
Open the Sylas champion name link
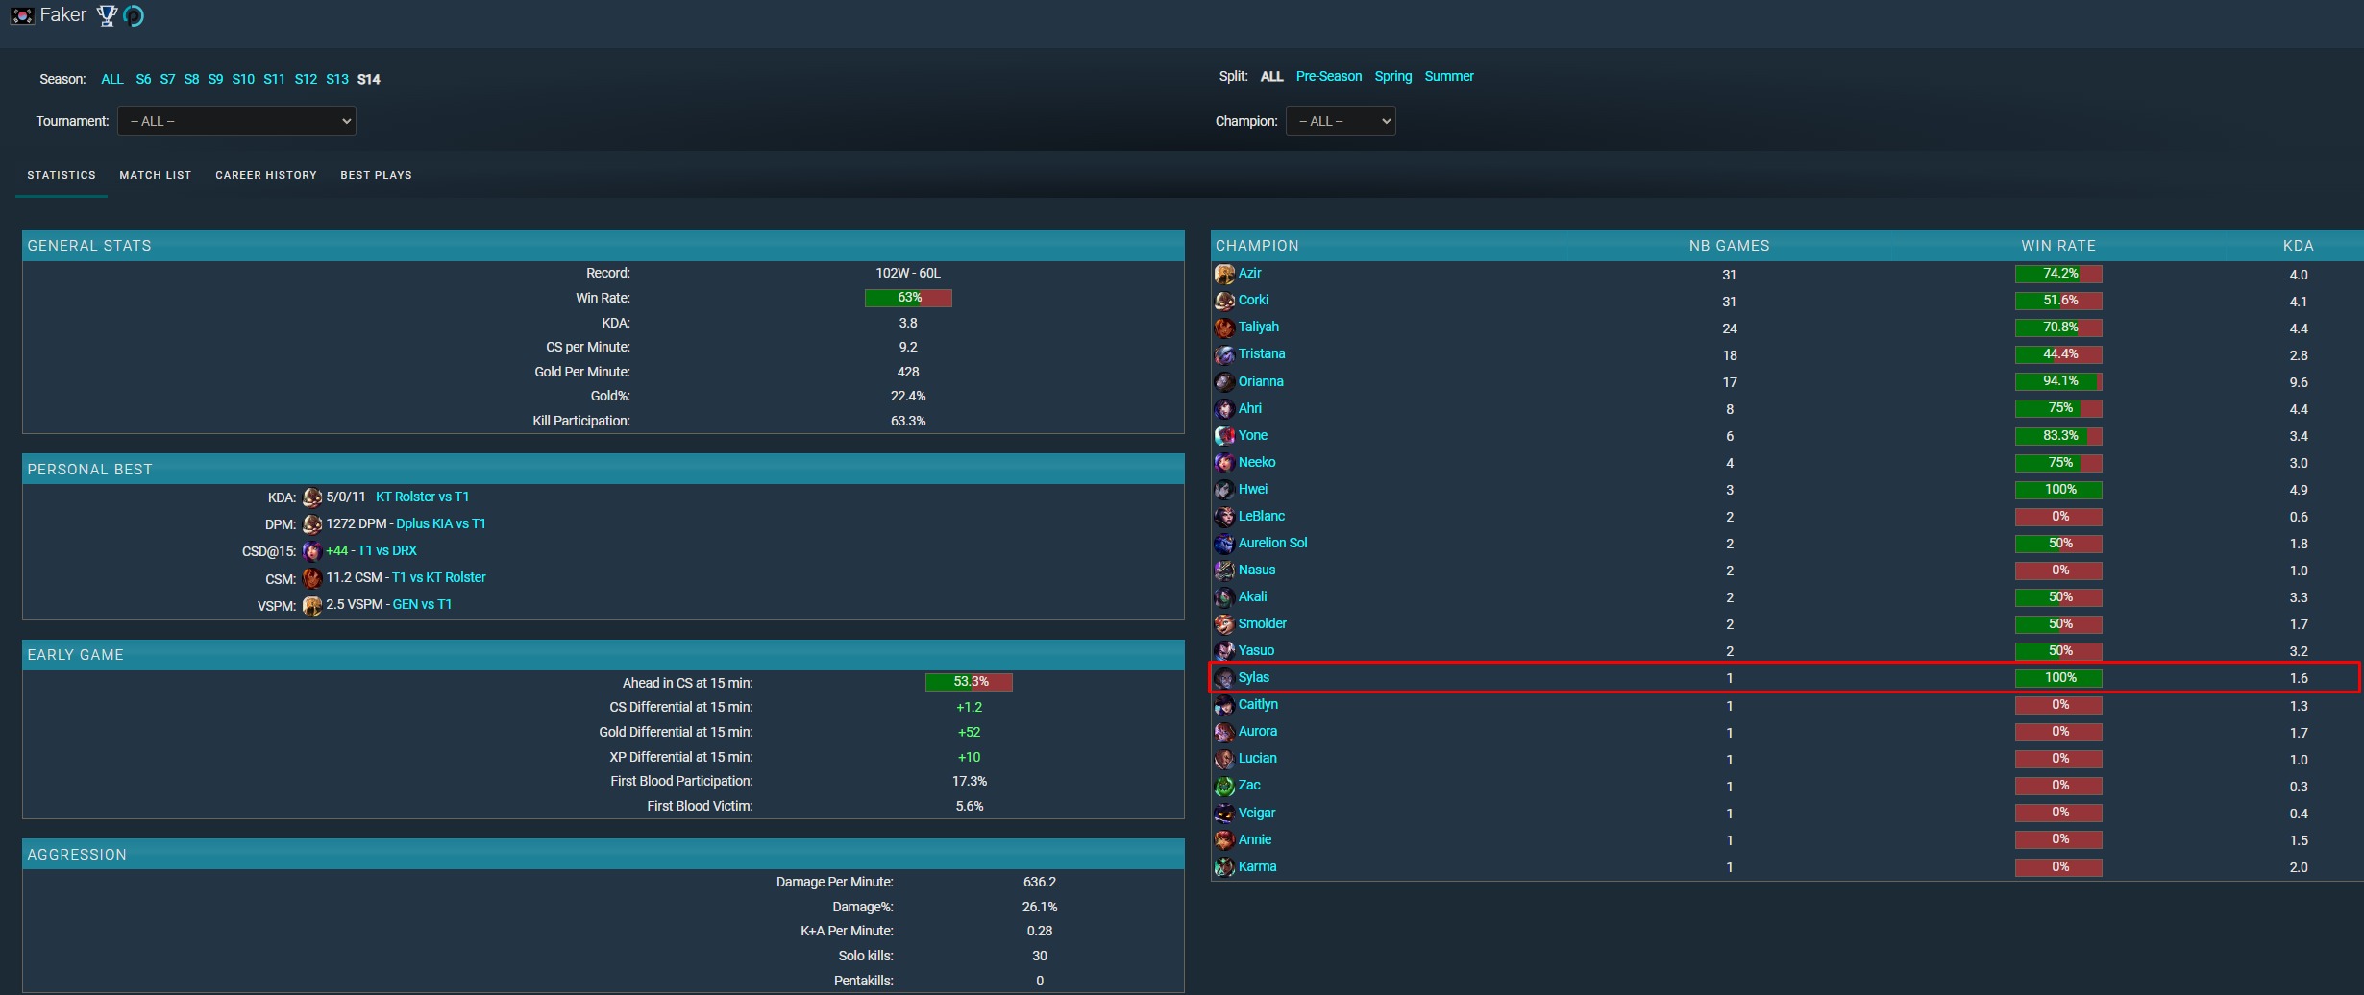click(x=1254, y=677)
